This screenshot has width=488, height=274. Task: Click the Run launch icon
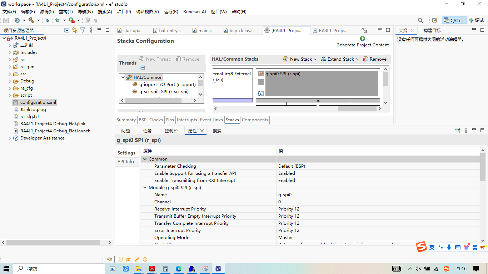[72, 20]
